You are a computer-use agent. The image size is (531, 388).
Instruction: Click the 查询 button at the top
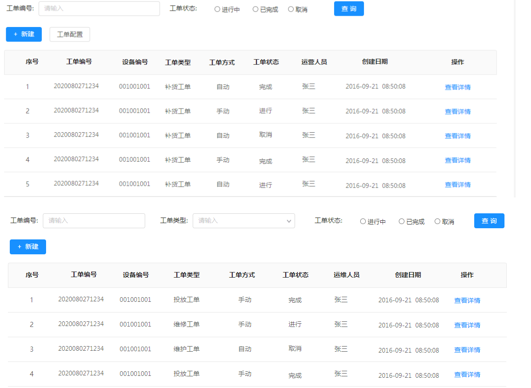point(349,8)
